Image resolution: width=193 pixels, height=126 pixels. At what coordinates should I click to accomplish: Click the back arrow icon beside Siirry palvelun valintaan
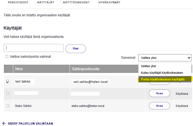(4, 124)
